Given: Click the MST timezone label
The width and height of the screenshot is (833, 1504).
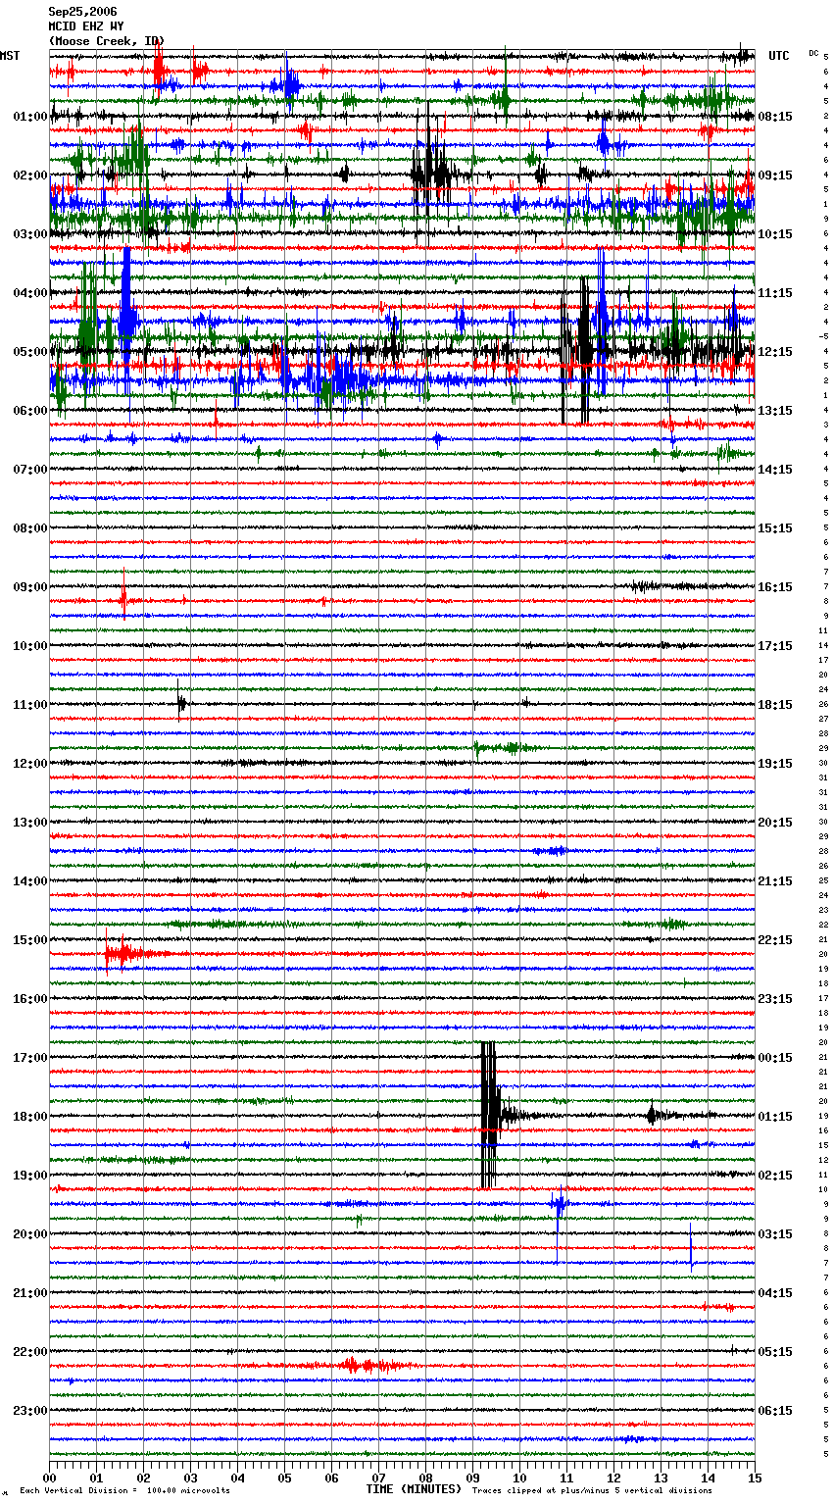Looking at the screenshot, I should (10, 56).
